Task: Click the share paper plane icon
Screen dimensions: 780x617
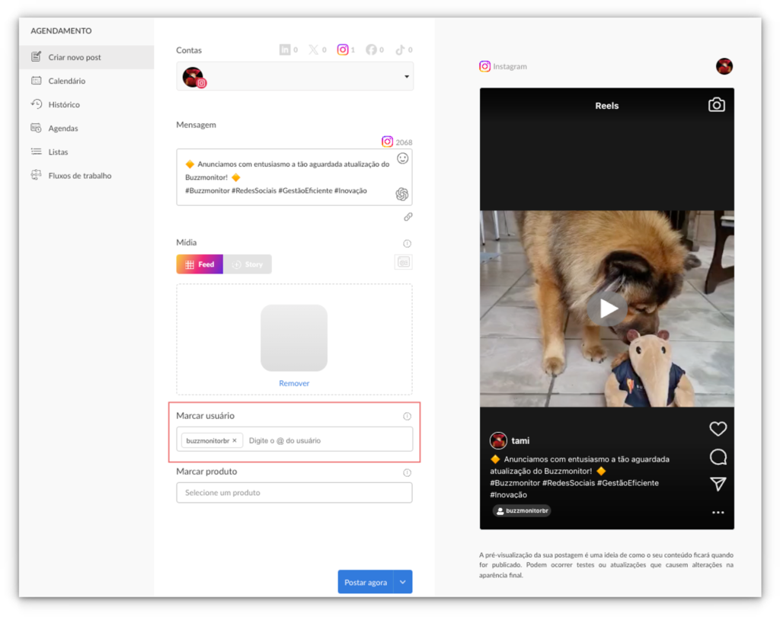Action: point(718,484)
